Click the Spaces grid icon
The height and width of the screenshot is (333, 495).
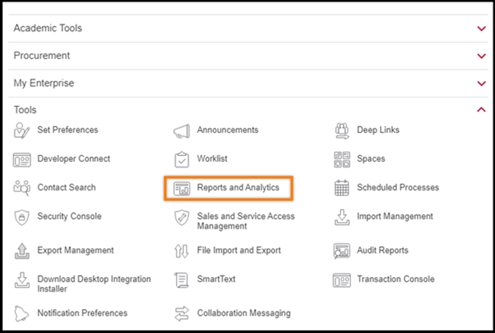click(x=342, y=159)
